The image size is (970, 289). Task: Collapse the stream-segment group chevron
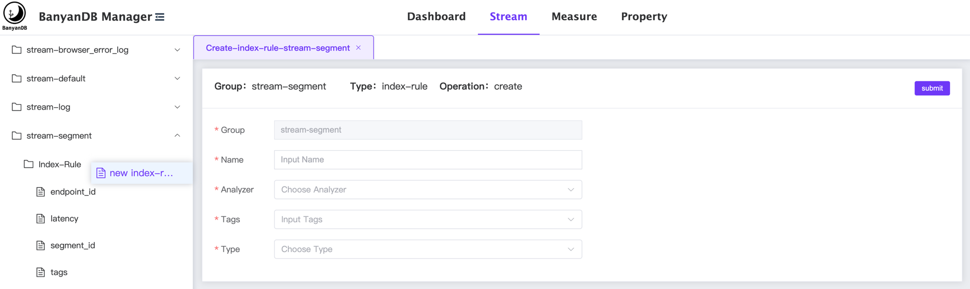pyautogui.click(x=177, y=136)
